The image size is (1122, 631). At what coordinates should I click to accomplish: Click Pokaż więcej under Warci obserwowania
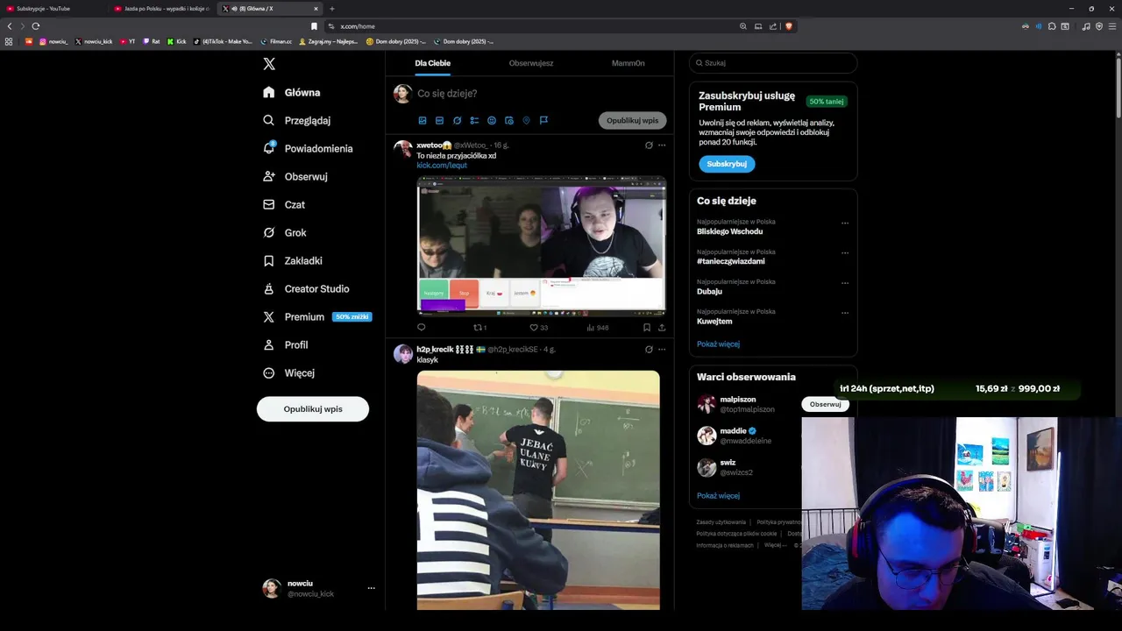click(x=718, y=496)
